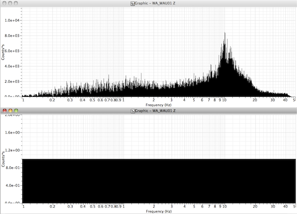This screenshot has width=297, height=214.
Task: Click the X11 icon in bottom window title
Action: click(x=134, y=111)
